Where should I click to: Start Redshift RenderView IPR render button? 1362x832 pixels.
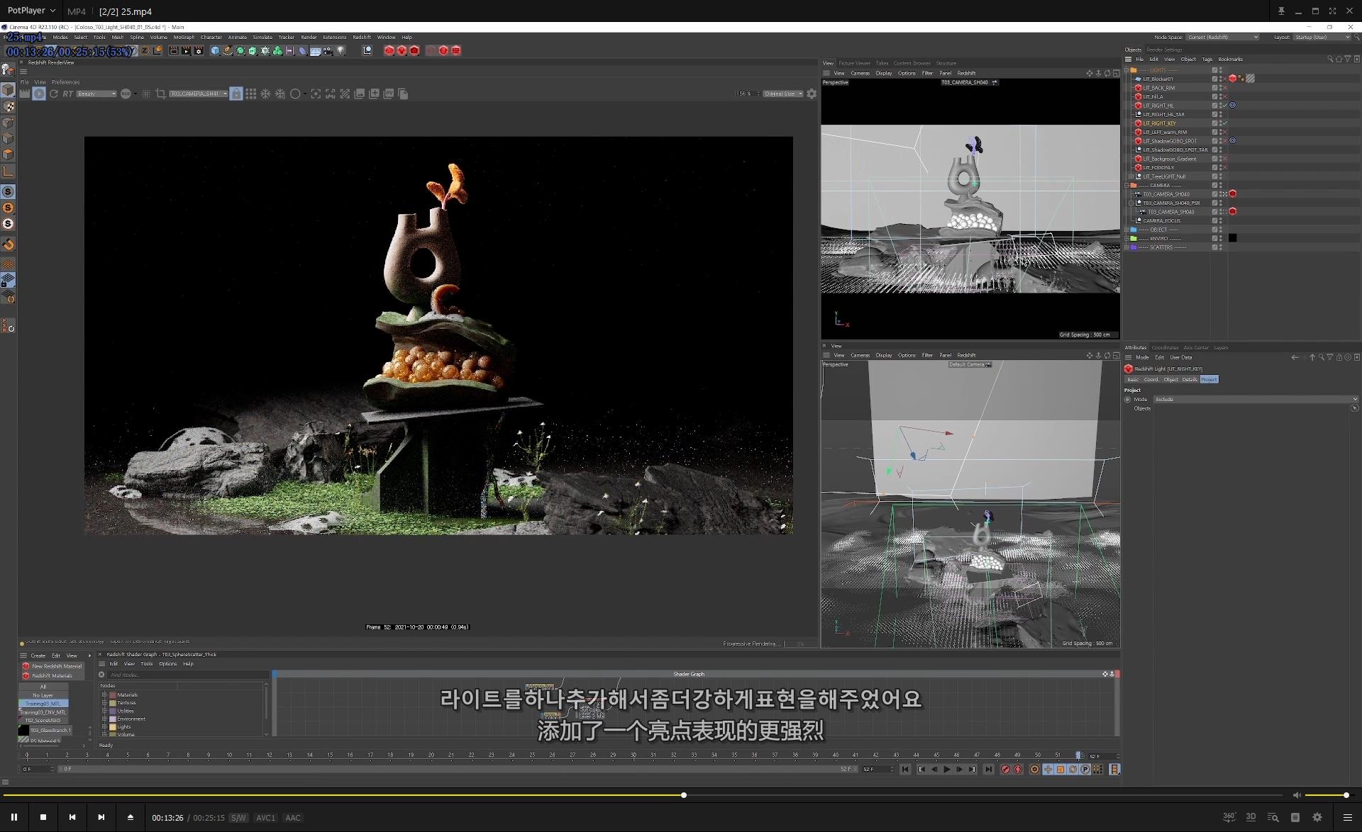[39, 94]
